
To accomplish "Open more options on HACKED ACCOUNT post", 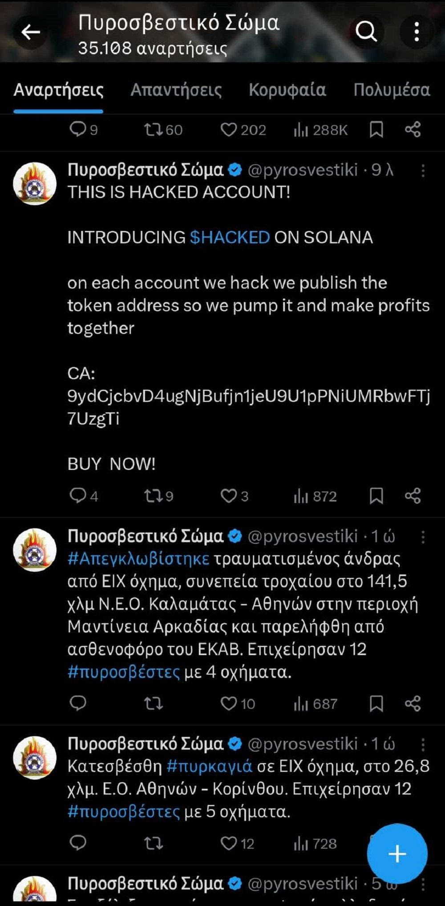I will pyautogui.click(x=423, y=170).
